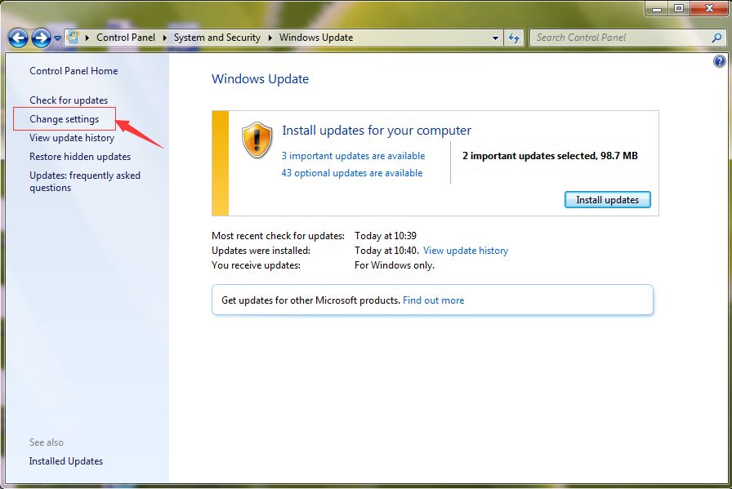Focus the Search Control Panel field

[x=621, y=38]
